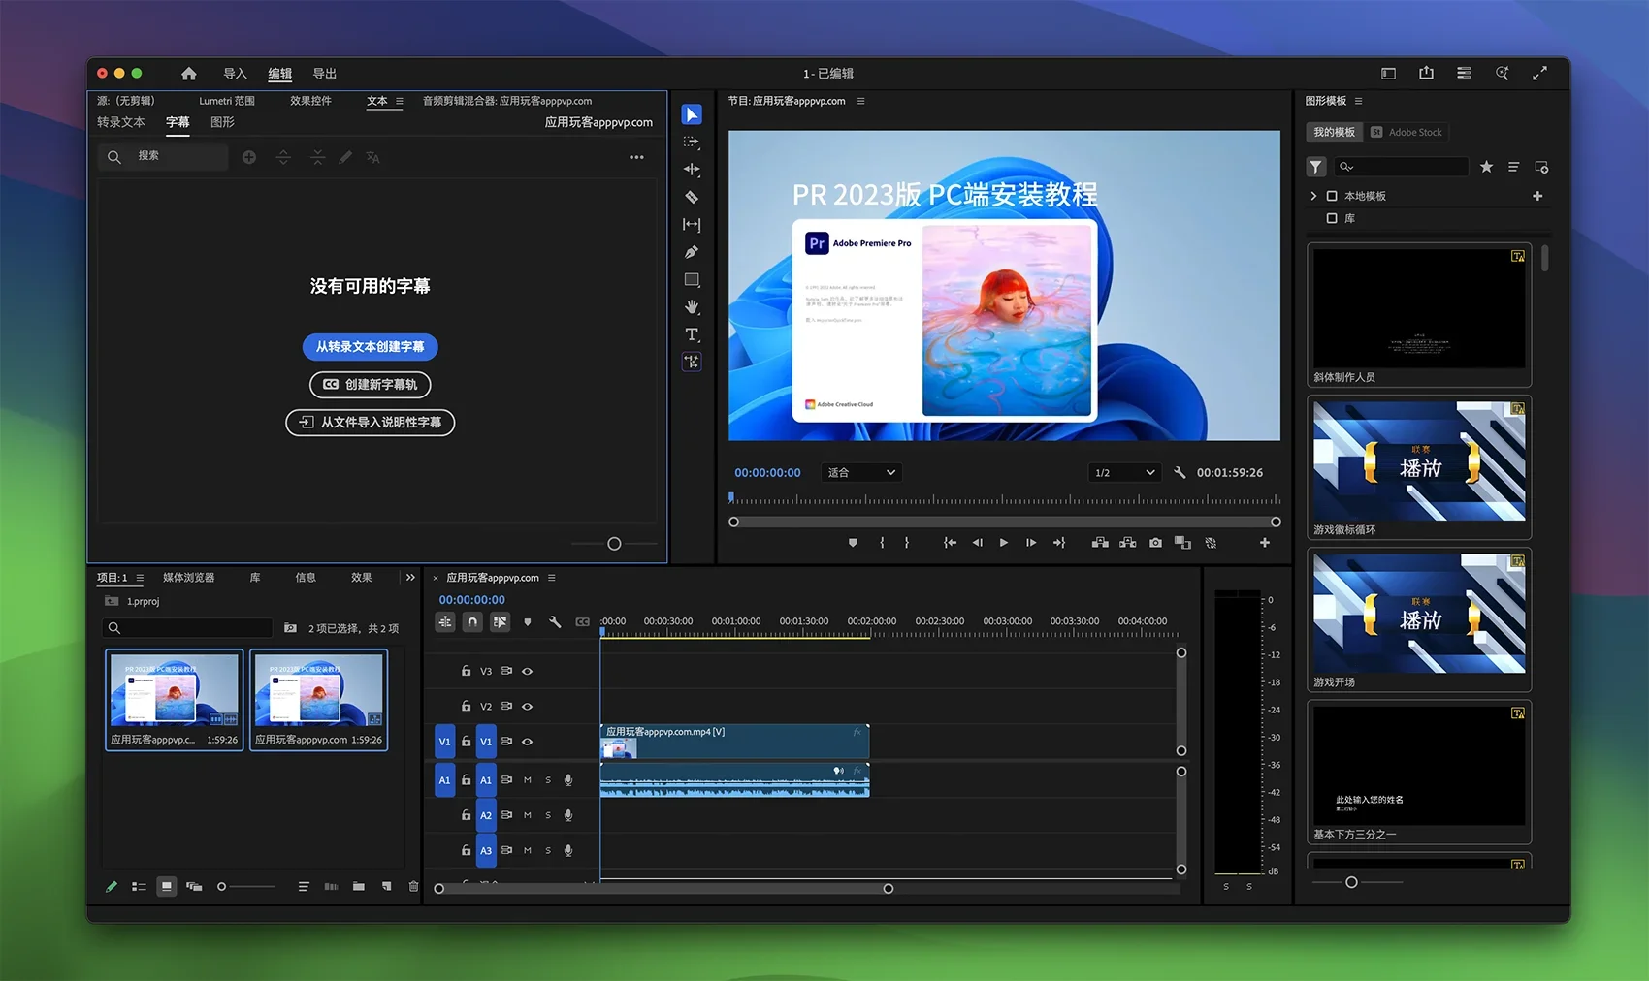Mute audio track A1
The height and width of the screenshot is (981, 1649).
(528, 780)
